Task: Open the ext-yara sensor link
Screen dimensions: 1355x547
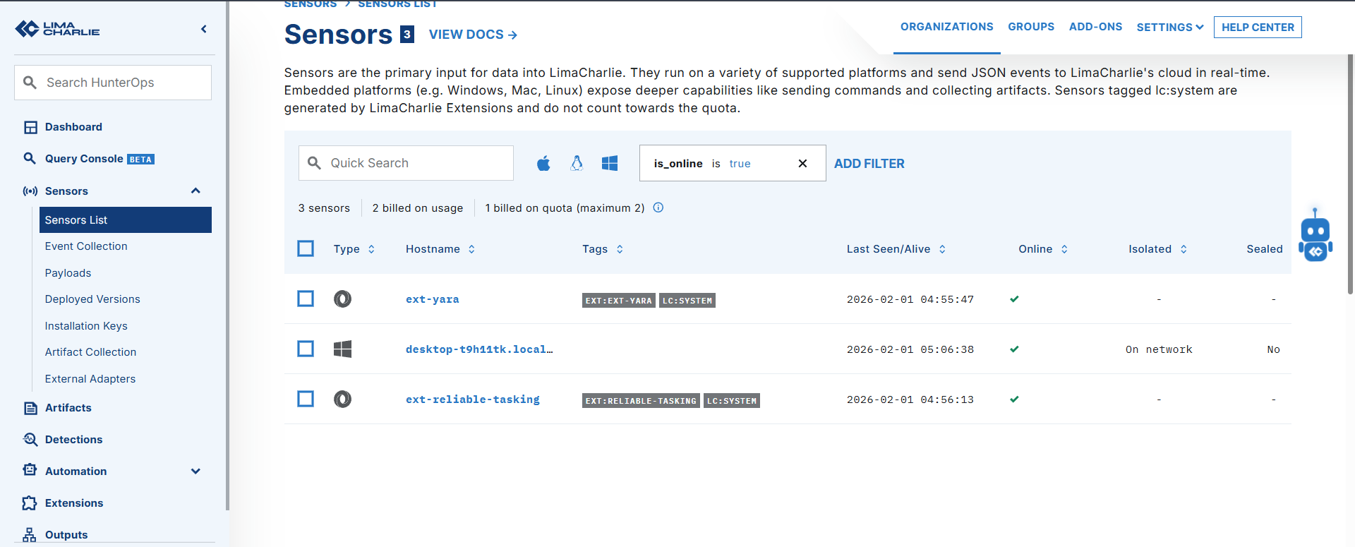Action: [x=432, y=299]
